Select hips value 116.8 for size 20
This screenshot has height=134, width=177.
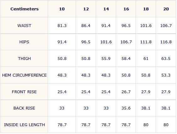166,42
